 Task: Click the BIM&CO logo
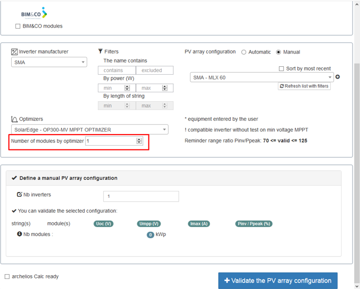pos(34,13)
